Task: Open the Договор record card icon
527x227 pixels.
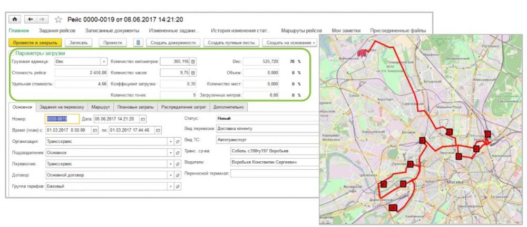Action: pyautogui.click(x=178, y=175)
